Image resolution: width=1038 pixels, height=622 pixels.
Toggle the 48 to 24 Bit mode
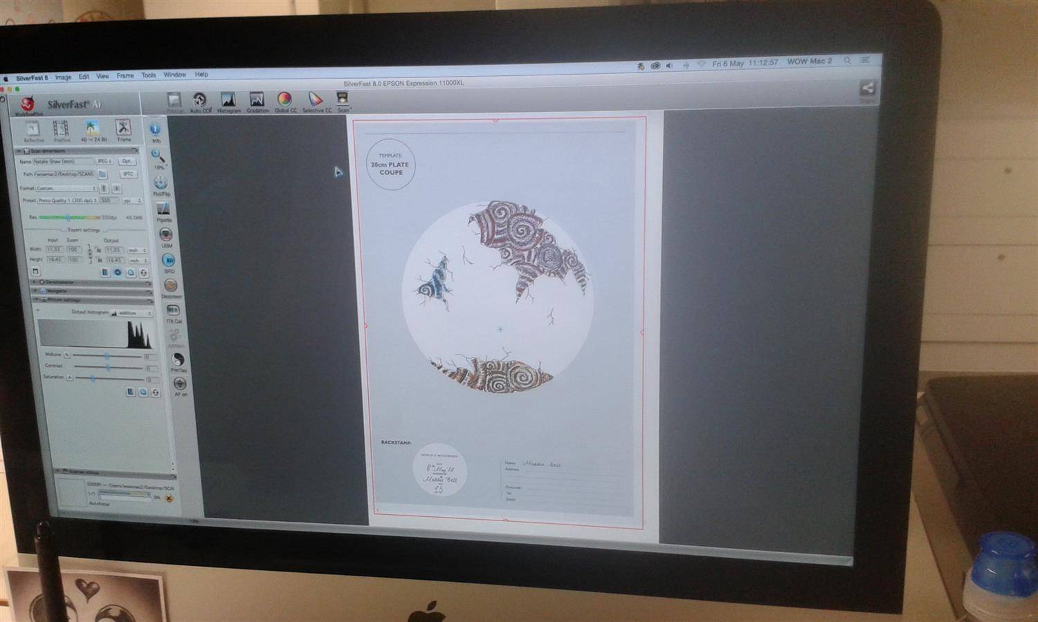tap(92, 129)
